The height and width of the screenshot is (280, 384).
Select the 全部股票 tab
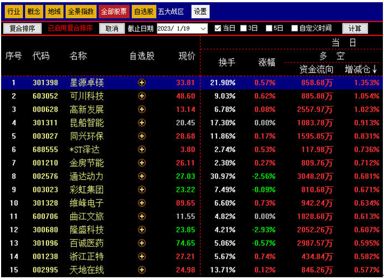click(114, 11)
